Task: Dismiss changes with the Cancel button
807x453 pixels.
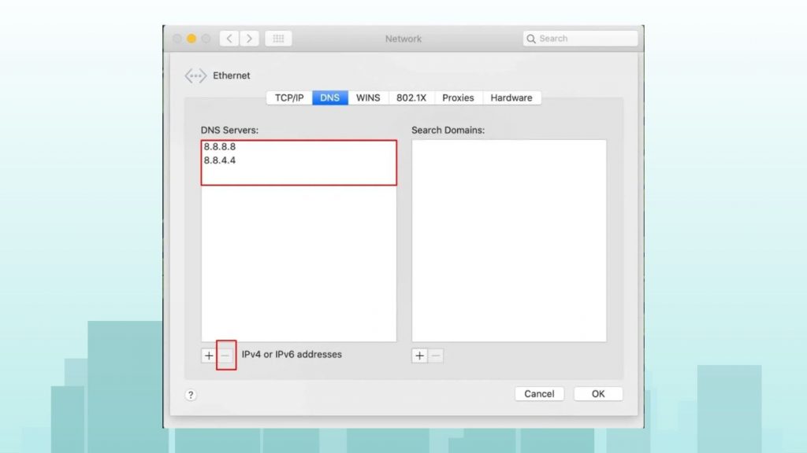Action: pyautogui.click(x=539, y=393)
